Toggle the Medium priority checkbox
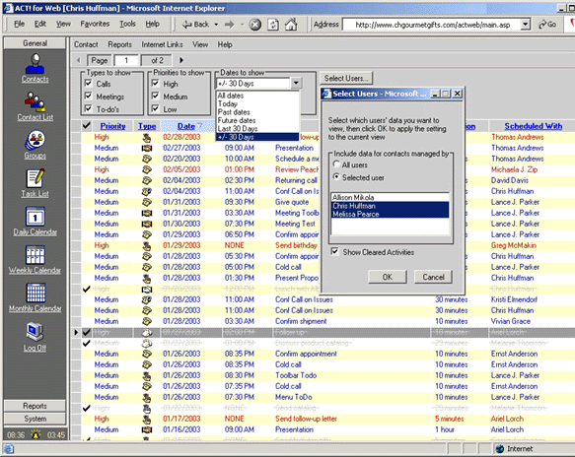575x457 pixels. pyautogui.click(x=155, y=96)
